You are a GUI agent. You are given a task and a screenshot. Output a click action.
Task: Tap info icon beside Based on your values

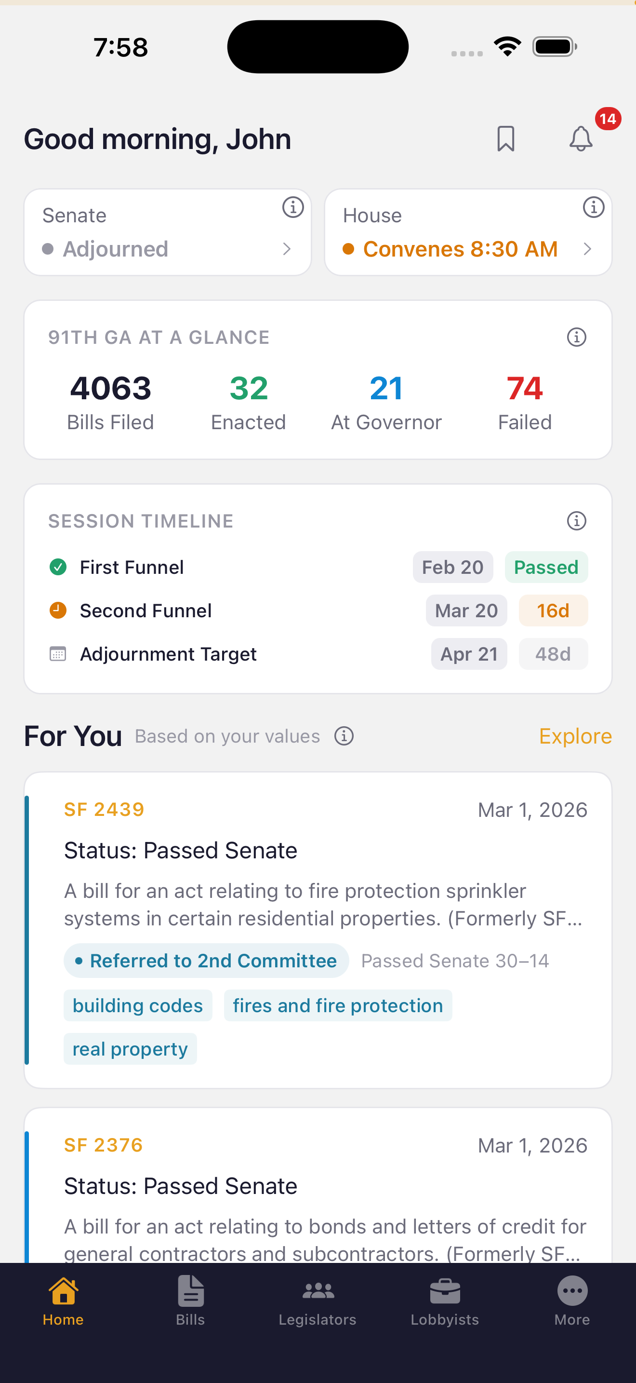coord(344,736)
